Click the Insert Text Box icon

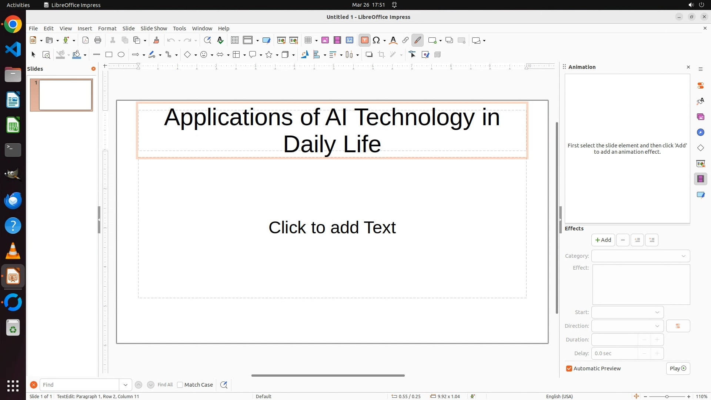[x=364, y=40]
